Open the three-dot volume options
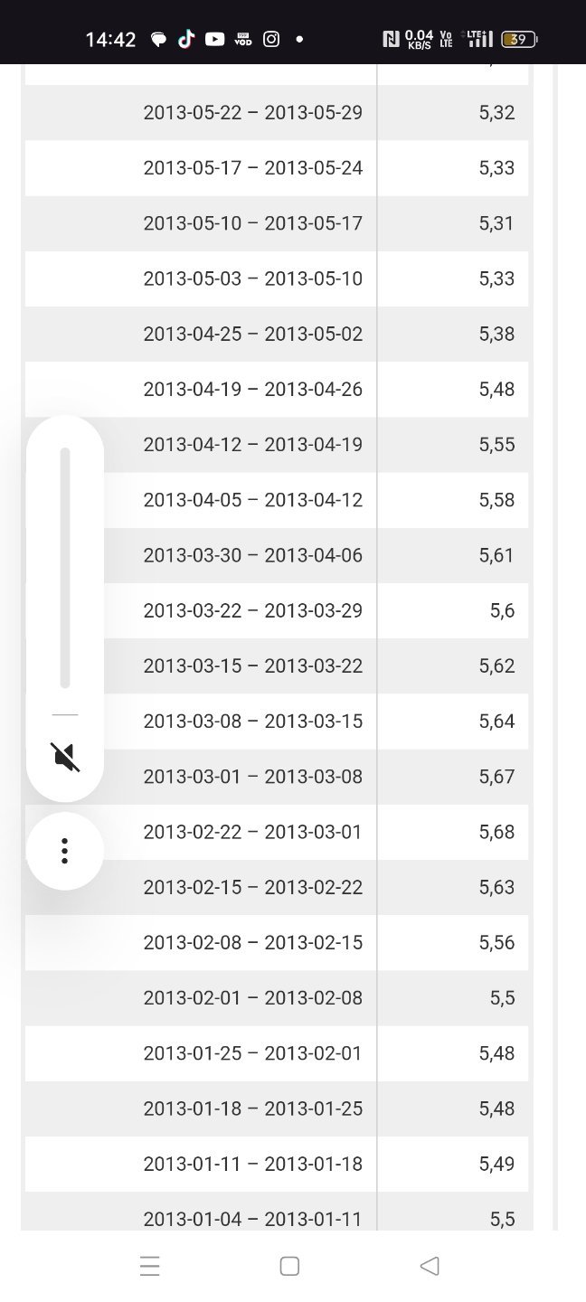The image size is (586, 1302). point(64,851)
